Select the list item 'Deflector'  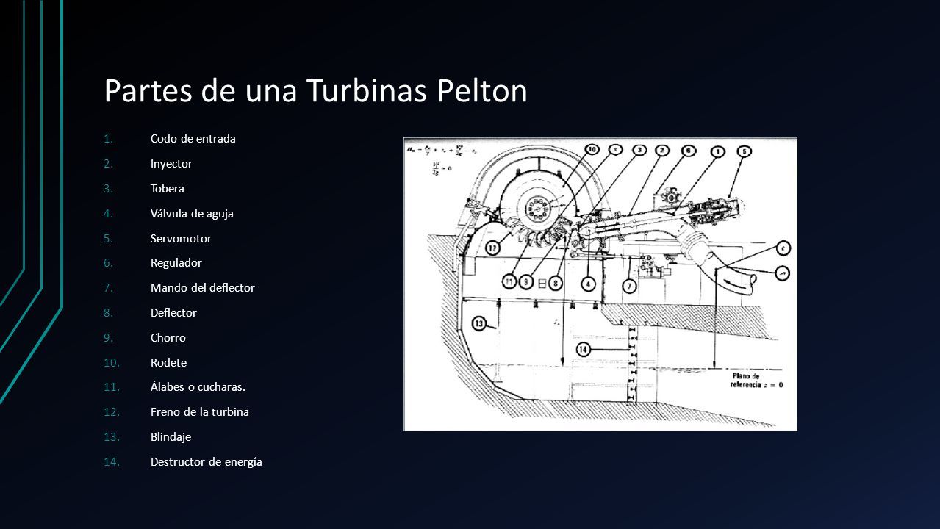(x=173, y=313)
